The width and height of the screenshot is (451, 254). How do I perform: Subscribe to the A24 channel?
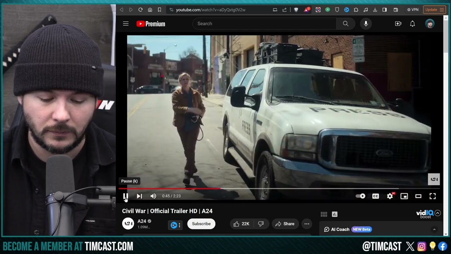point(201,224)
